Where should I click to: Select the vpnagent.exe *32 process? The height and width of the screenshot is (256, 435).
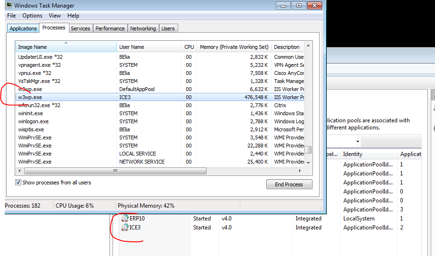click(x=160, y=65)
